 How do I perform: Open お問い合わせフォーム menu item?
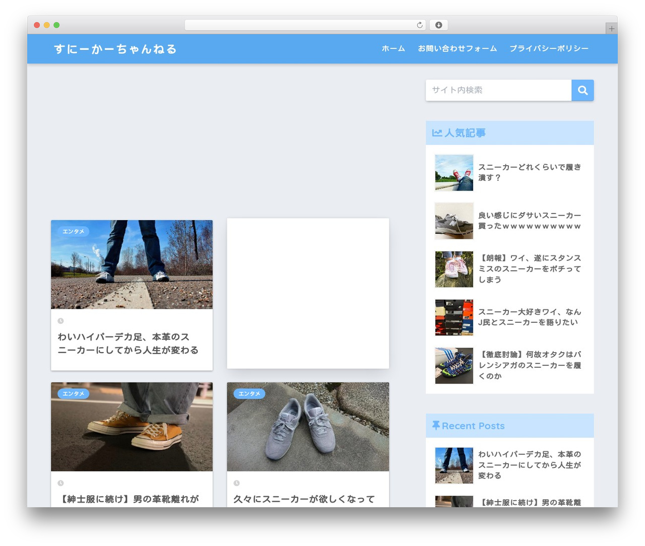pyautogui.click(x=457, y=49)
